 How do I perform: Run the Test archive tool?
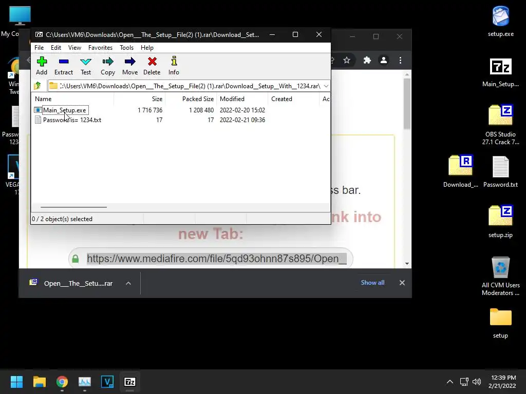tap(86, 66)
